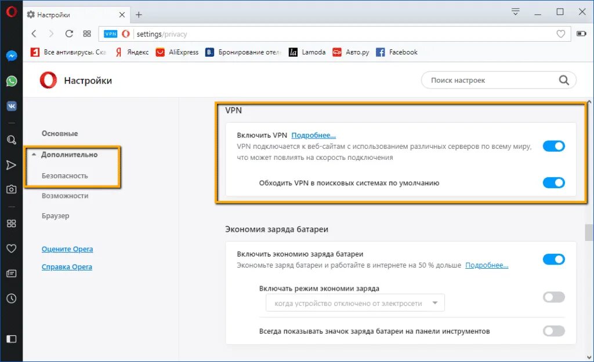Go back with the back arrow
The image size is (594, 362).
coord(34,34)
